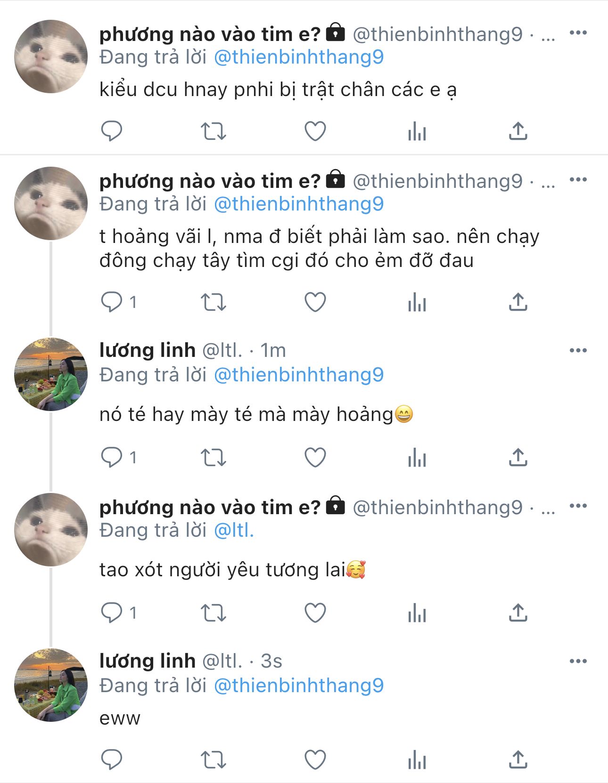Share the 'kiểu dcu hnay' tweet
The image size is (608, 783).
(x=518, y=131)
